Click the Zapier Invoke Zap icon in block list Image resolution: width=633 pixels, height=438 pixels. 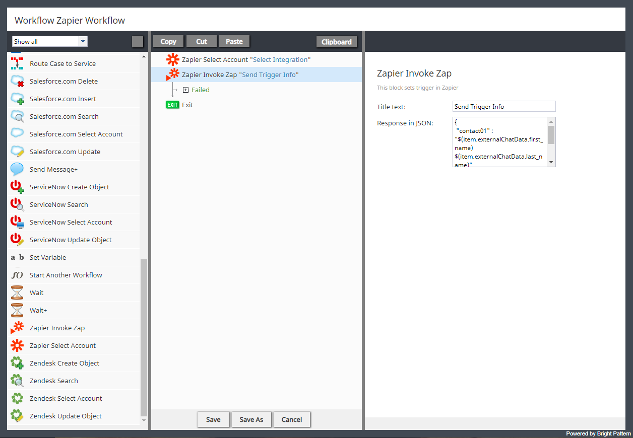coord(17,328)
